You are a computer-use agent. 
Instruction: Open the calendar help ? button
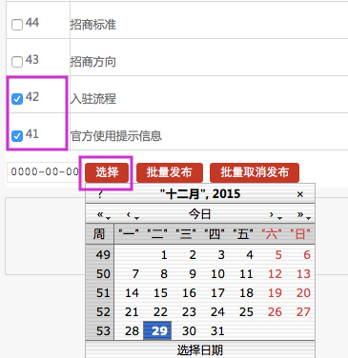click(100, 194)
